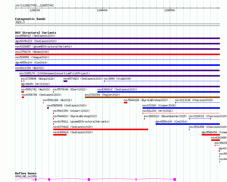227x182 pixels.
Task: Click chr3:128627052..128657342 region label
Action: coord(34,5)
